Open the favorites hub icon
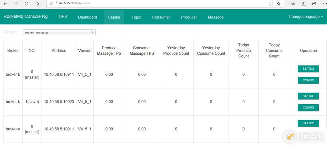327x146 pixels. click(x=294, y=3)
